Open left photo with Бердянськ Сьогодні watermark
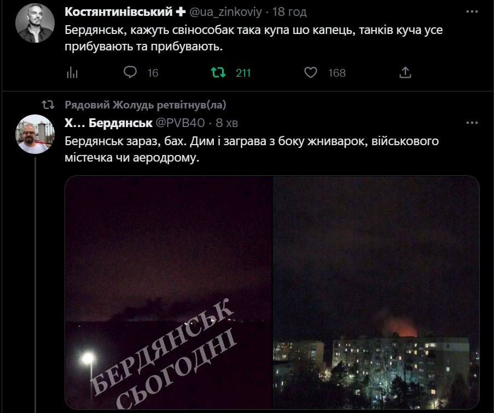The width and height of the screenshot is (494, 413). click(x=168, y=292)
